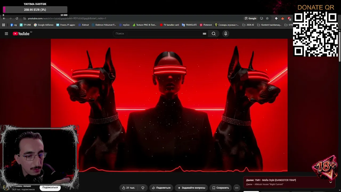
Task: Click the search magnifier button
Action: tap(214, 34)
